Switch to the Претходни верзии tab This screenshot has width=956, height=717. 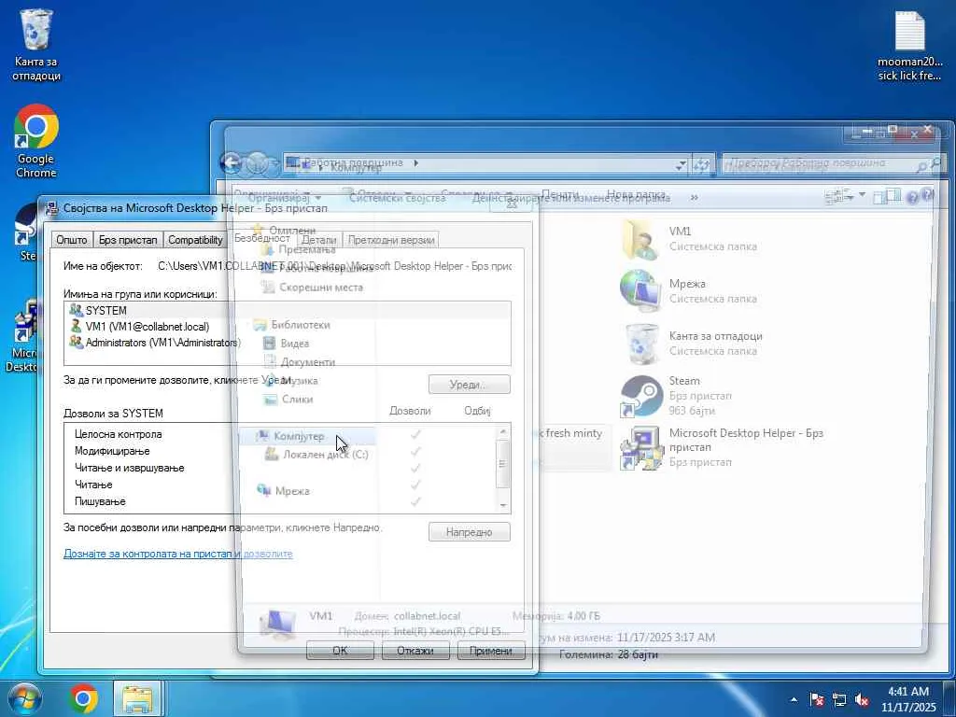coord(391,240)
